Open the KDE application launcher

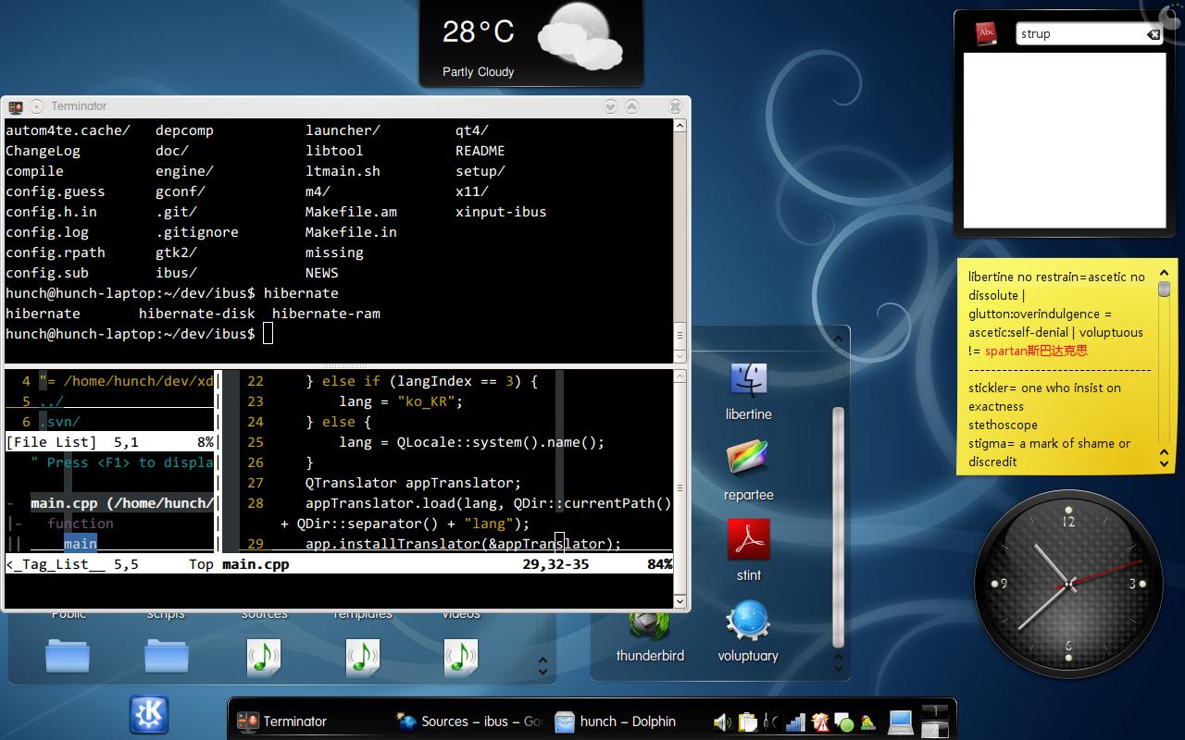click(148, 715)
